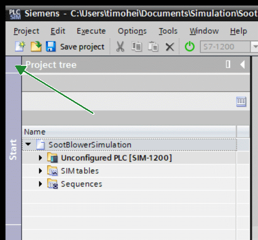Open the Options menu
The width and height of the screenshot is (258, 240).
coord(132,31)
